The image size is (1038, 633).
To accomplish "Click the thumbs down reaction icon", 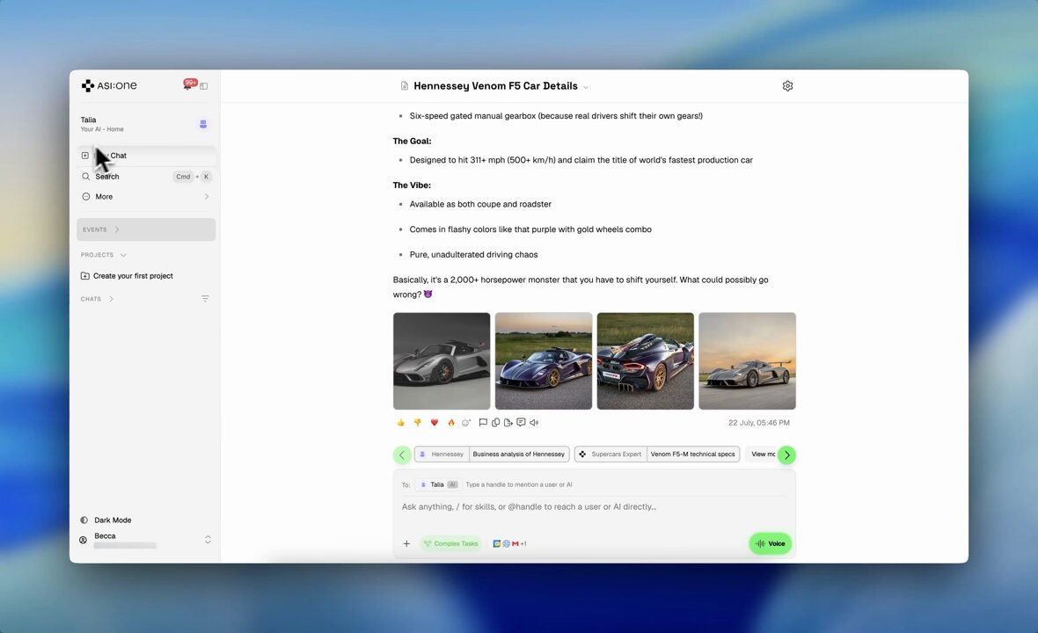I will point(417,423).
